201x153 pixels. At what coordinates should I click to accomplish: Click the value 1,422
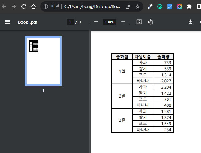(166, 93)
